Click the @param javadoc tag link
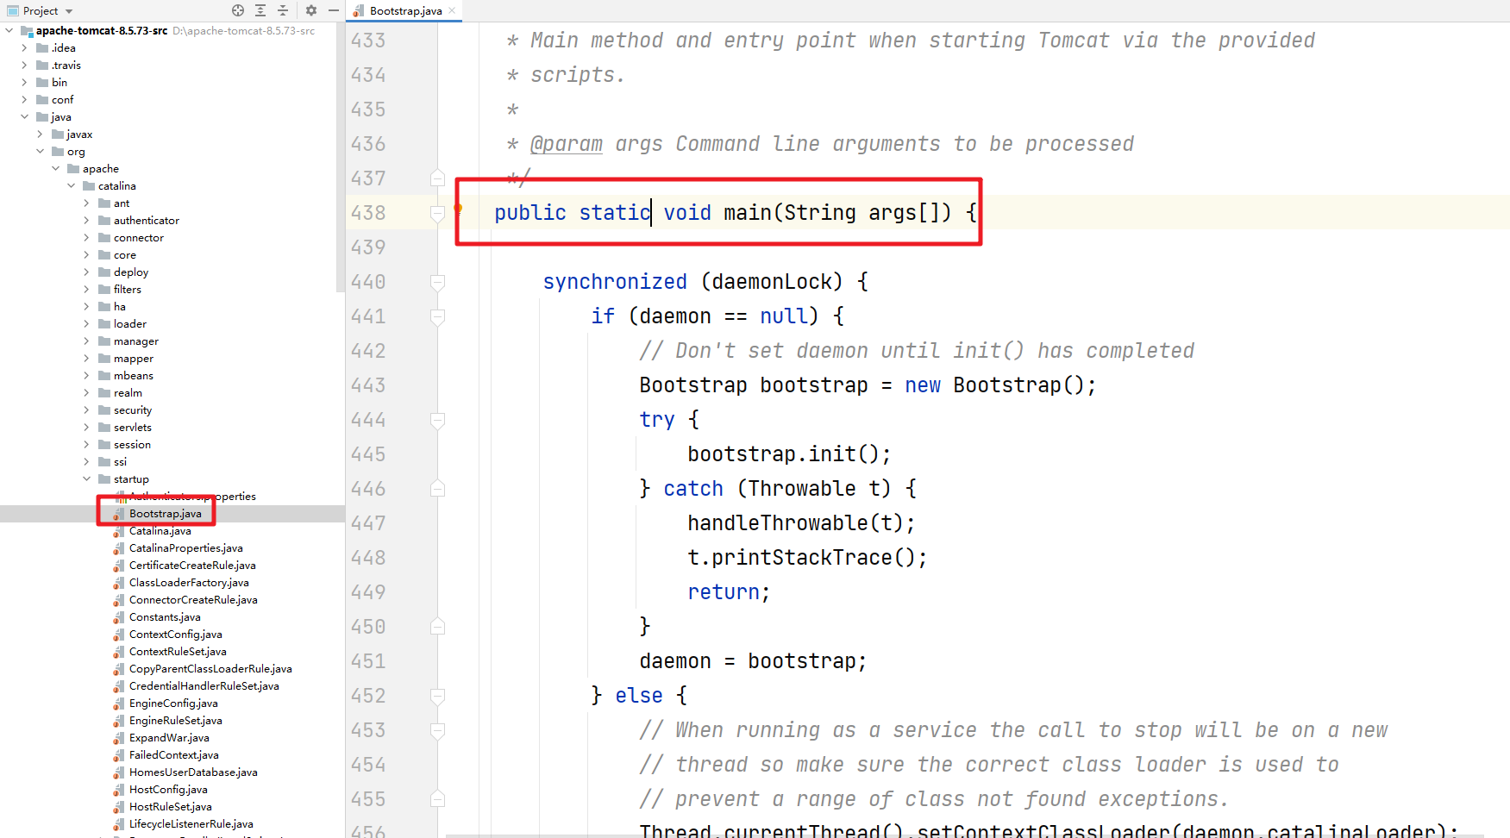Viewport: 1510px width, 838px height. point(566,144)
